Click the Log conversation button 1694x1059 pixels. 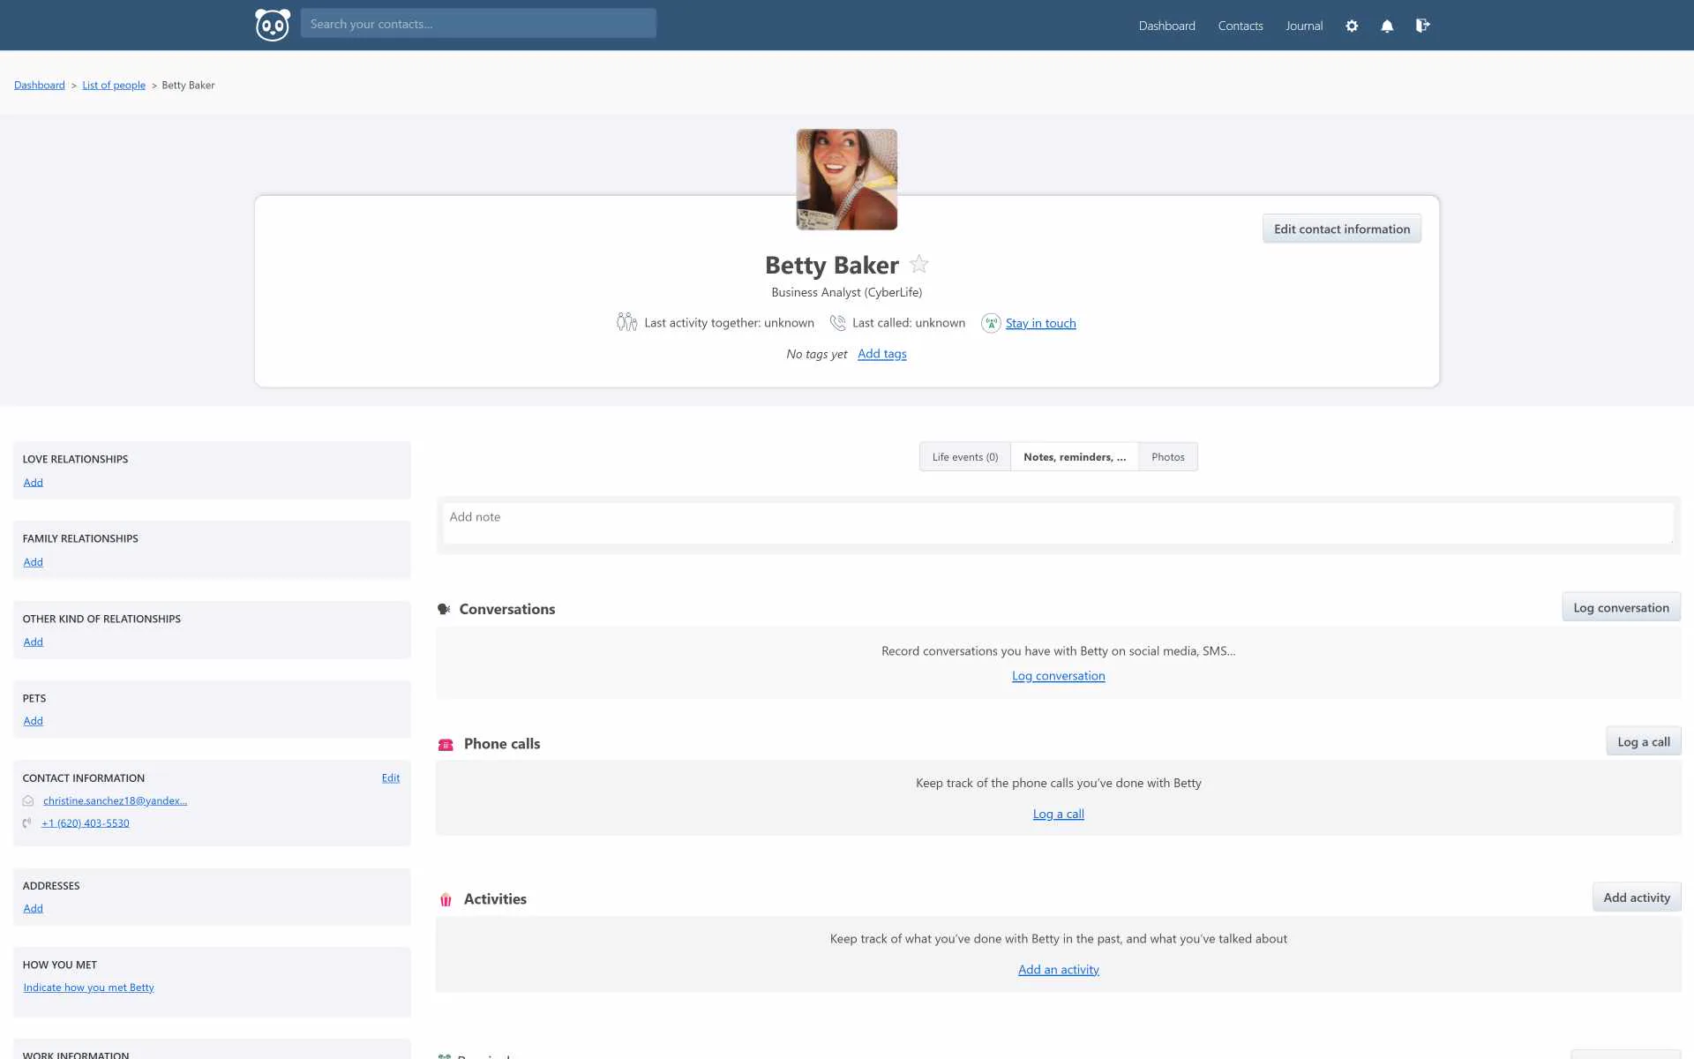click(1621, 608)
